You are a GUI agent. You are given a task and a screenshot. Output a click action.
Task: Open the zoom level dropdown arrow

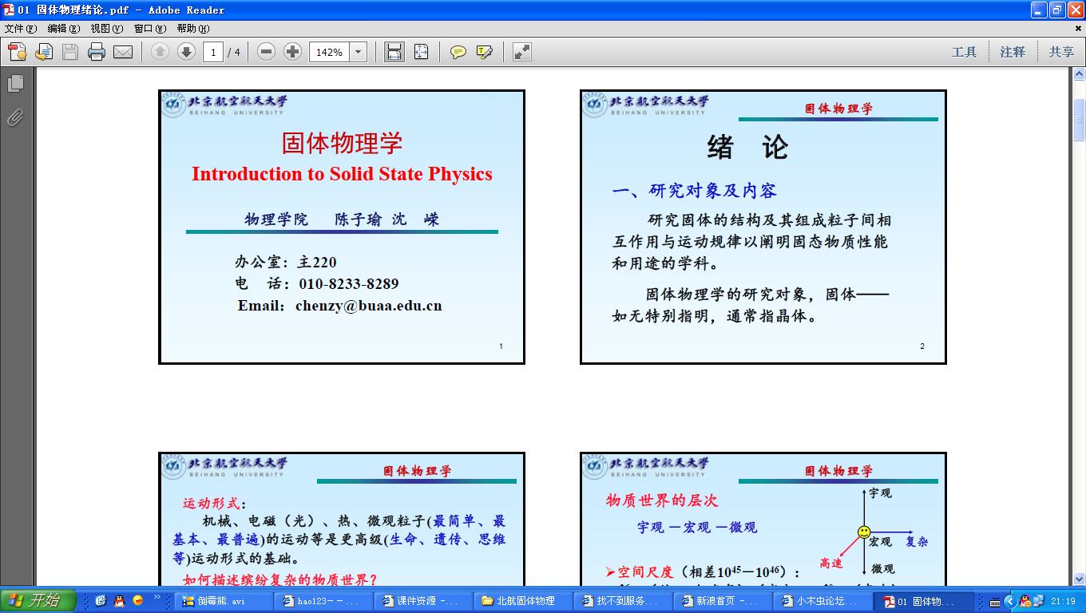click(x=359, y=52)
